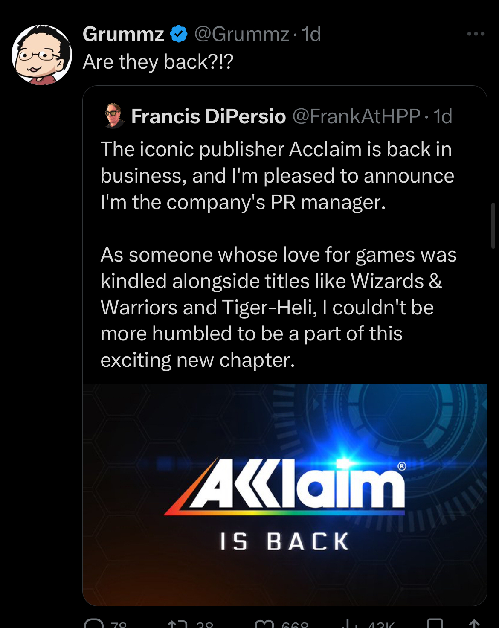Open the @FrankAtHPP handle
Image resolution: width=499 pixels, height=628 pixels.
tap(357, 116)
